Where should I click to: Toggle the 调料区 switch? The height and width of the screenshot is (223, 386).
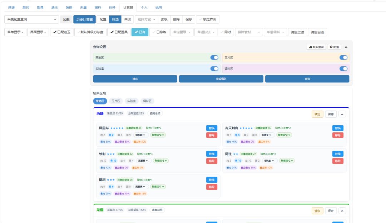pos(343,69)
